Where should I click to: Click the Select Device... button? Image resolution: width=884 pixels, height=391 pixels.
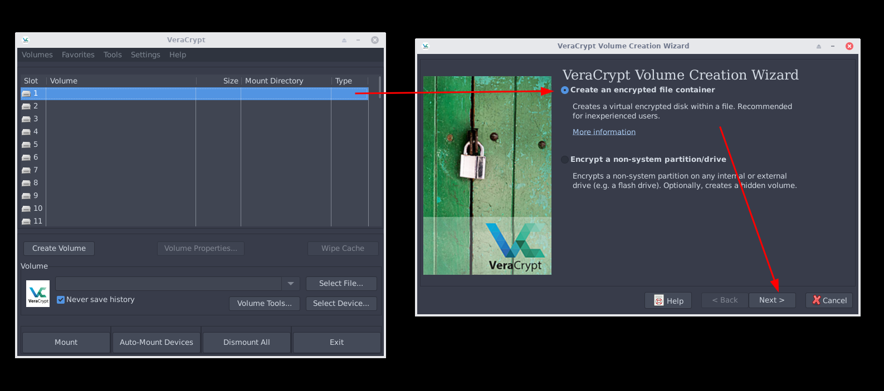coord(341,304)
